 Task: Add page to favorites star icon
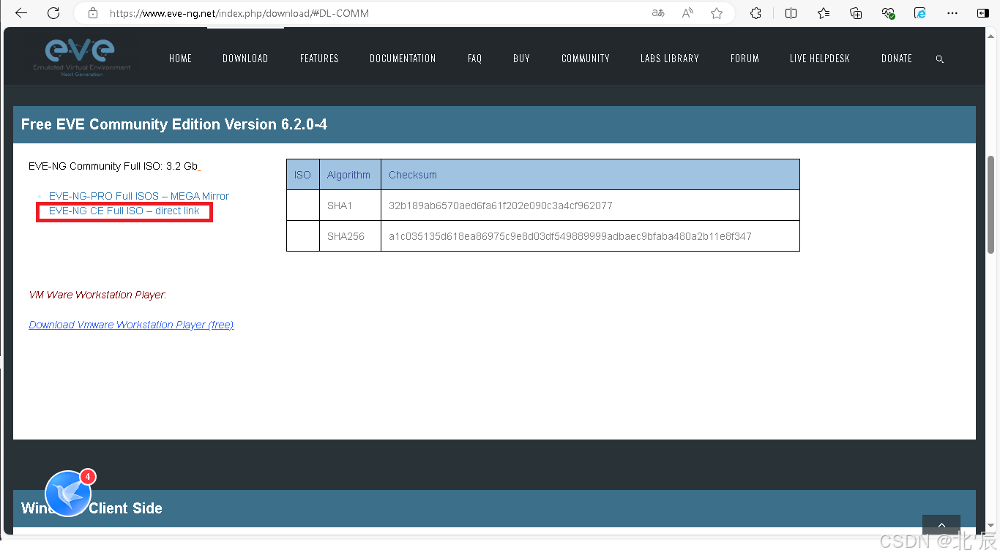point(717,13)
